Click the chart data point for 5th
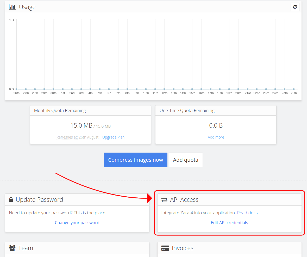This screenshot has height=257, width=307. click(100, 89)
